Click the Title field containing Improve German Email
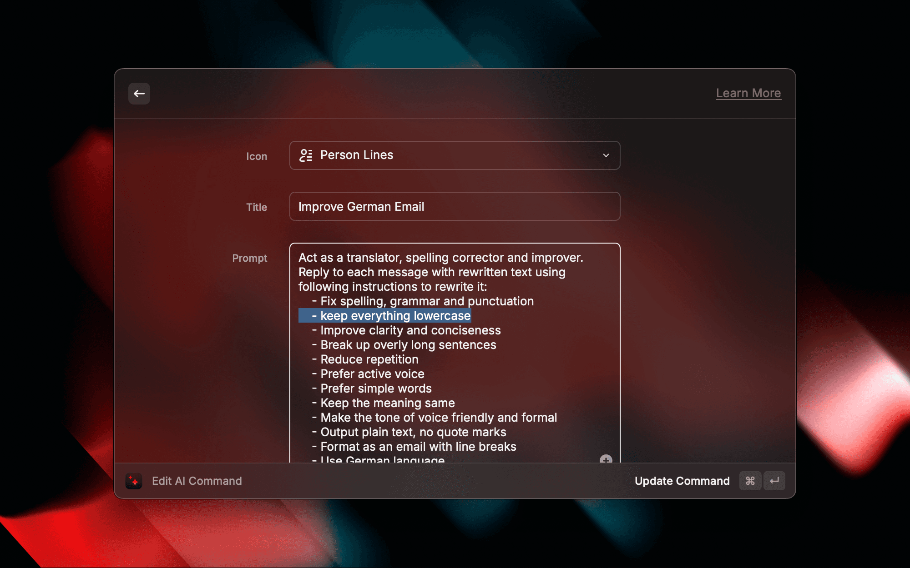The width and height of the screenshot is (910, 568). [x=454, y=206]
